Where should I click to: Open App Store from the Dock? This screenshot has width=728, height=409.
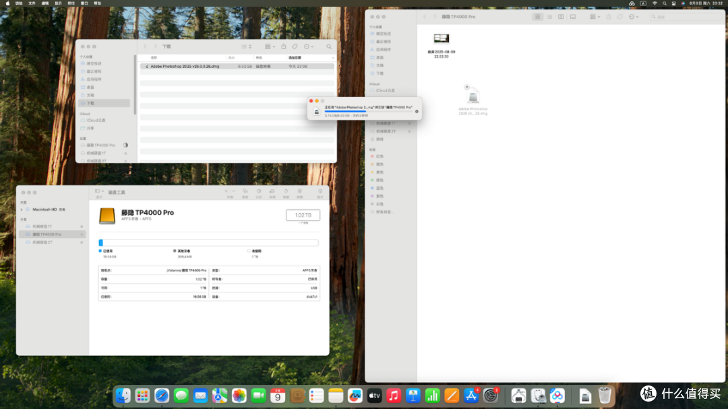point(471,396)
